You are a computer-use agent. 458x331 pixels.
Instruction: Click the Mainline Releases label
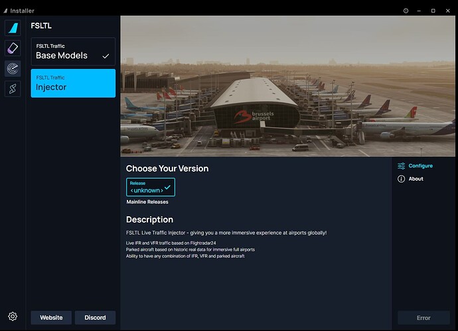point(147,202)
